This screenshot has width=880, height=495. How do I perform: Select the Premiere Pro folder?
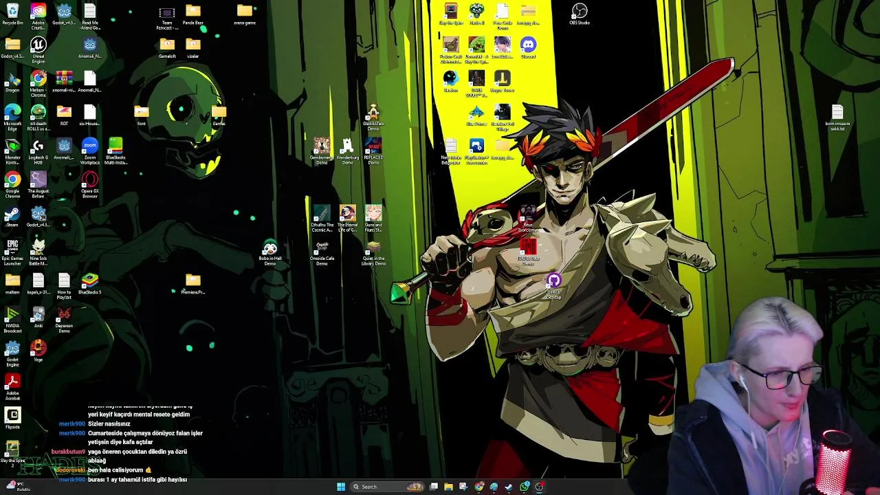click(192, 284)
